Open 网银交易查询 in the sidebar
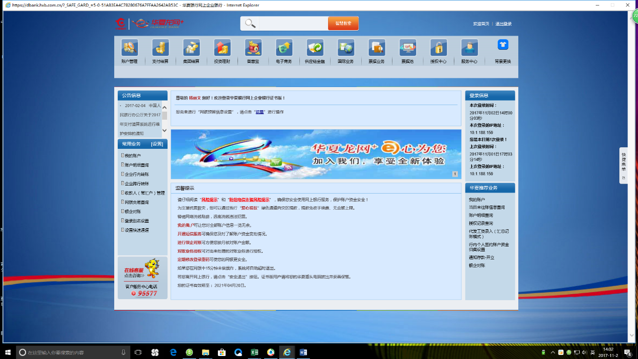This screenshot has height=359, width=638. pos(136,202)
